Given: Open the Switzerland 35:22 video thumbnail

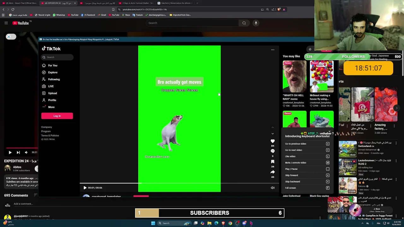Looking at the screenshot, I should 348,149.
